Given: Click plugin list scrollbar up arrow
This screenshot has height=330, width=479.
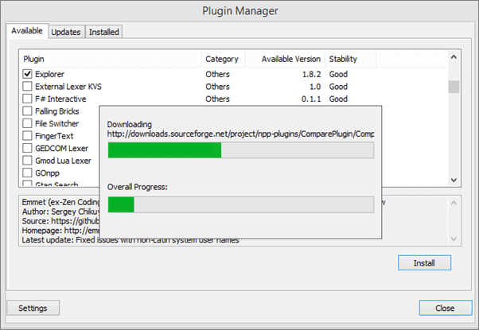Looking at the screenshot, I should pyautogui.click(x=454, y=58).
